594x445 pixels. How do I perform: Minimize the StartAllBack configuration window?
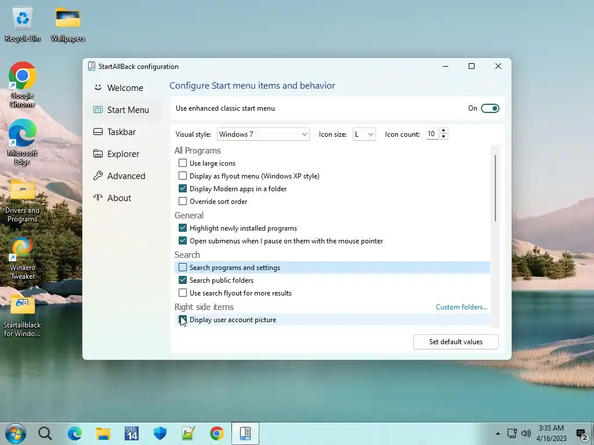(445, 66)
